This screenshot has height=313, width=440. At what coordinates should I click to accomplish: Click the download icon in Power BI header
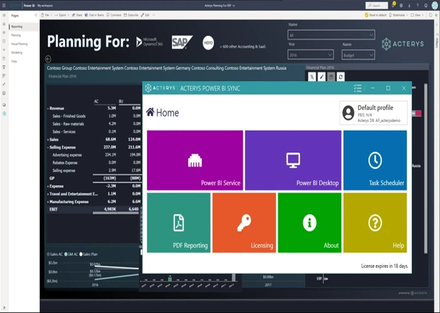click(x=409, y=5)
